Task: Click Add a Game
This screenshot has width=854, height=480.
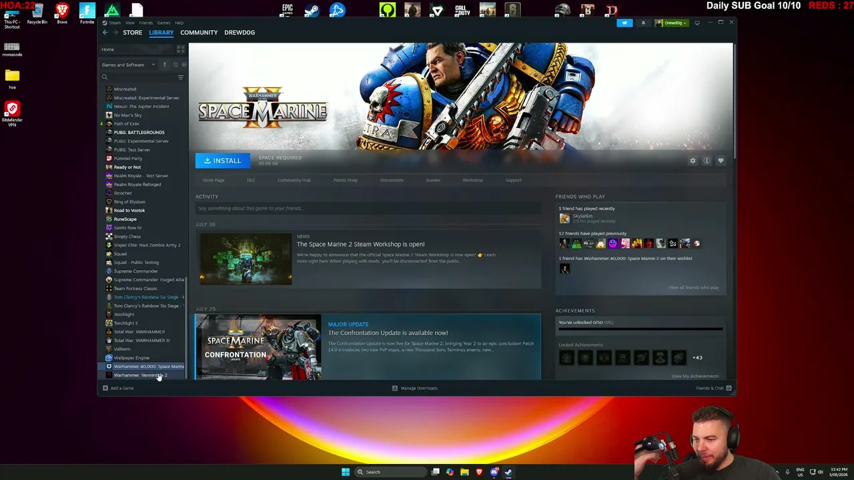Action: (x=119, y=388)
